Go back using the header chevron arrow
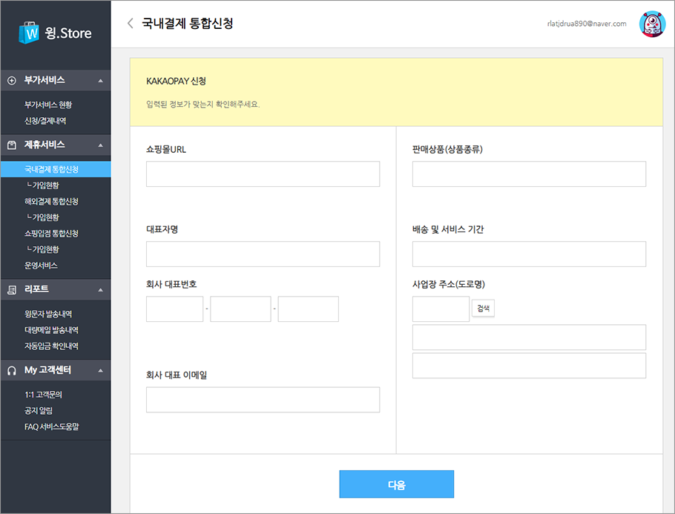Screen dimensions: 675x514 coord(131,23)
